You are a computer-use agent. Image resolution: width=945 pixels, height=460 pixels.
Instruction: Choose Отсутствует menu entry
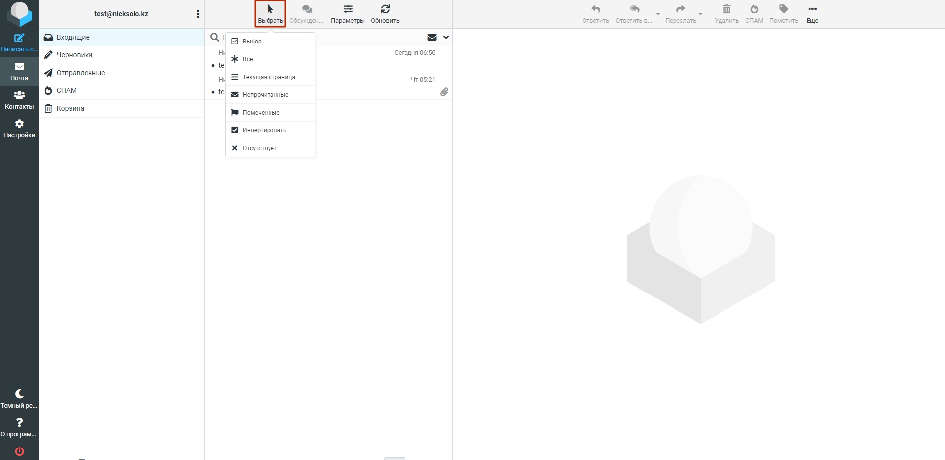[270, 148]
